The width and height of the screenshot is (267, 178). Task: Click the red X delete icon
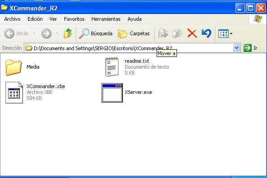coord(192,33)
